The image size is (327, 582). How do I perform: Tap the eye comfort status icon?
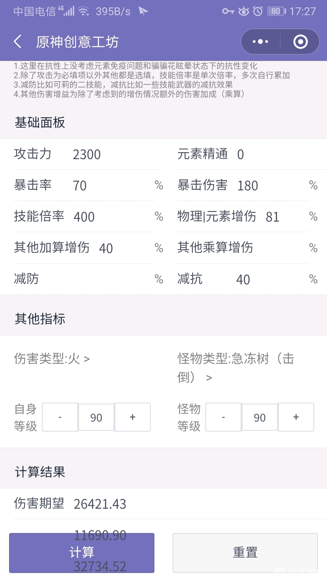pos(244,11)
